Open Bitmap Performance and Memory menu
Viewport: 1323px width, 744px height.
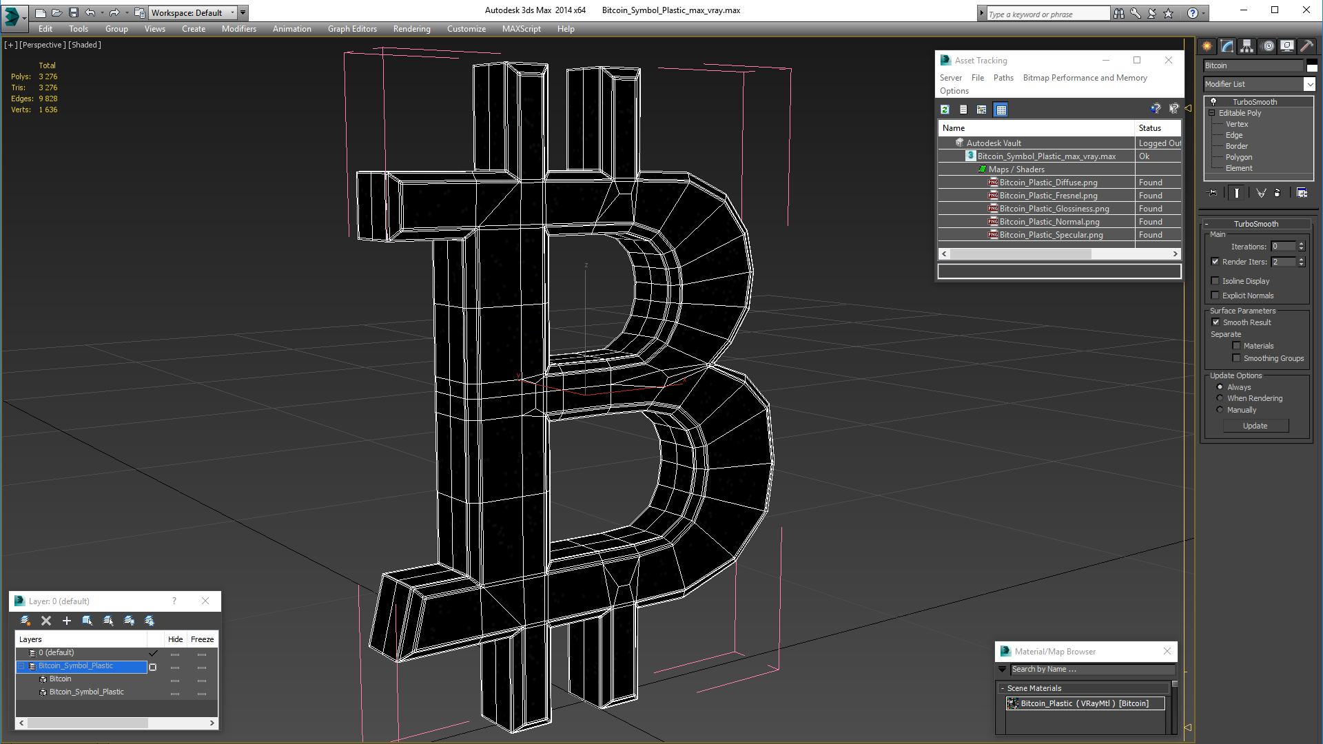point(1085,78)
